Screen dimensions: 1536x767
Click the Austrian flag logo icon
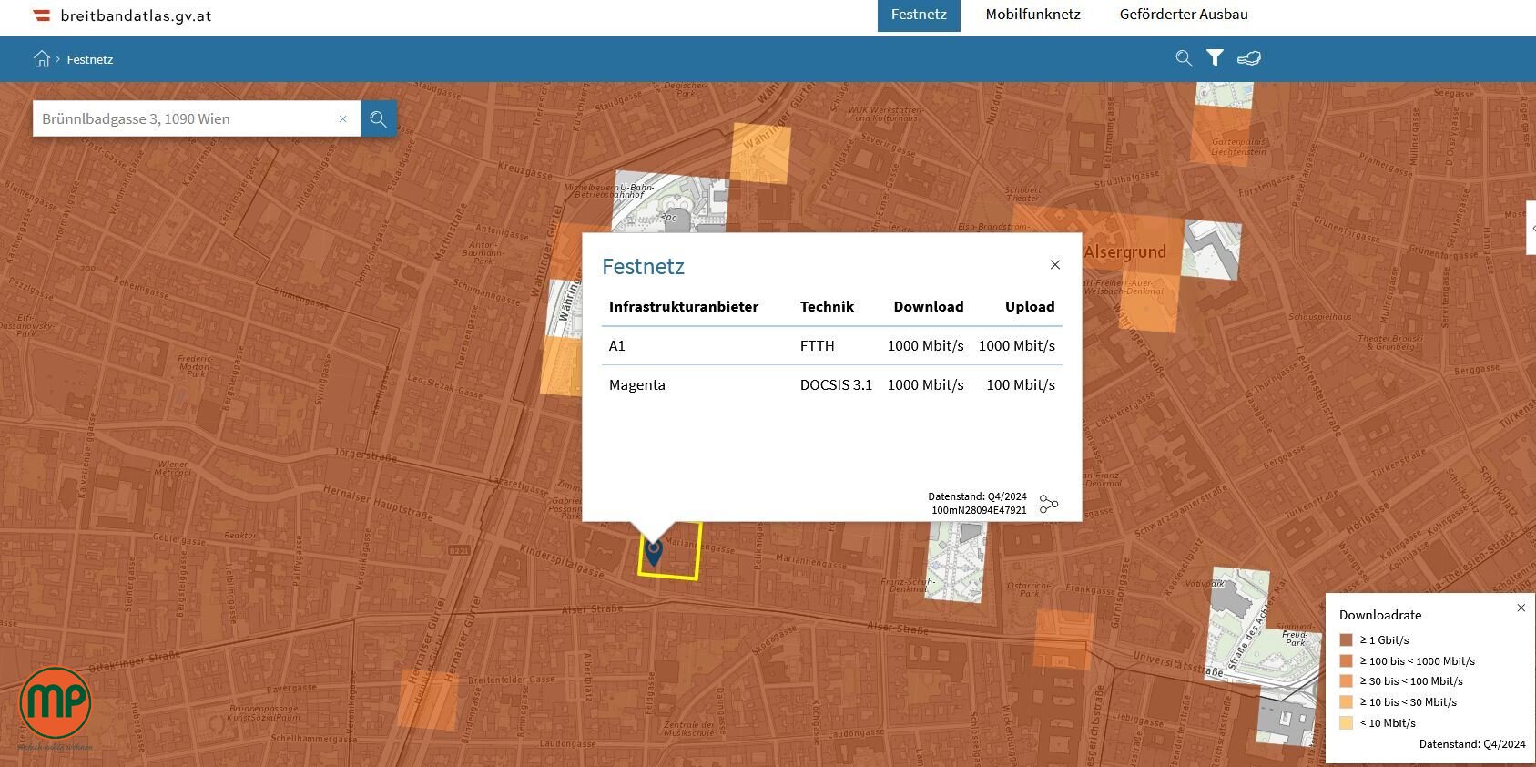[x=42, y=15]
